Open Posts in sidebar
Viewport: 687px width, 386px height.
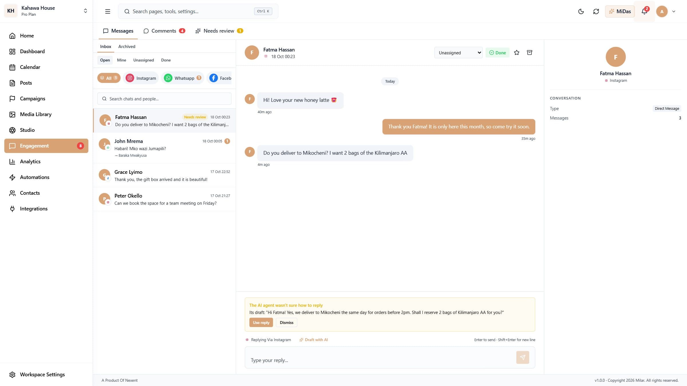pos(46,83)
